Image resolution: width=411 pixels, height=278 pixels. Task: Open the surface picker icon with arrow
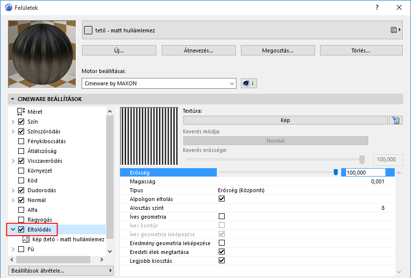396,30
